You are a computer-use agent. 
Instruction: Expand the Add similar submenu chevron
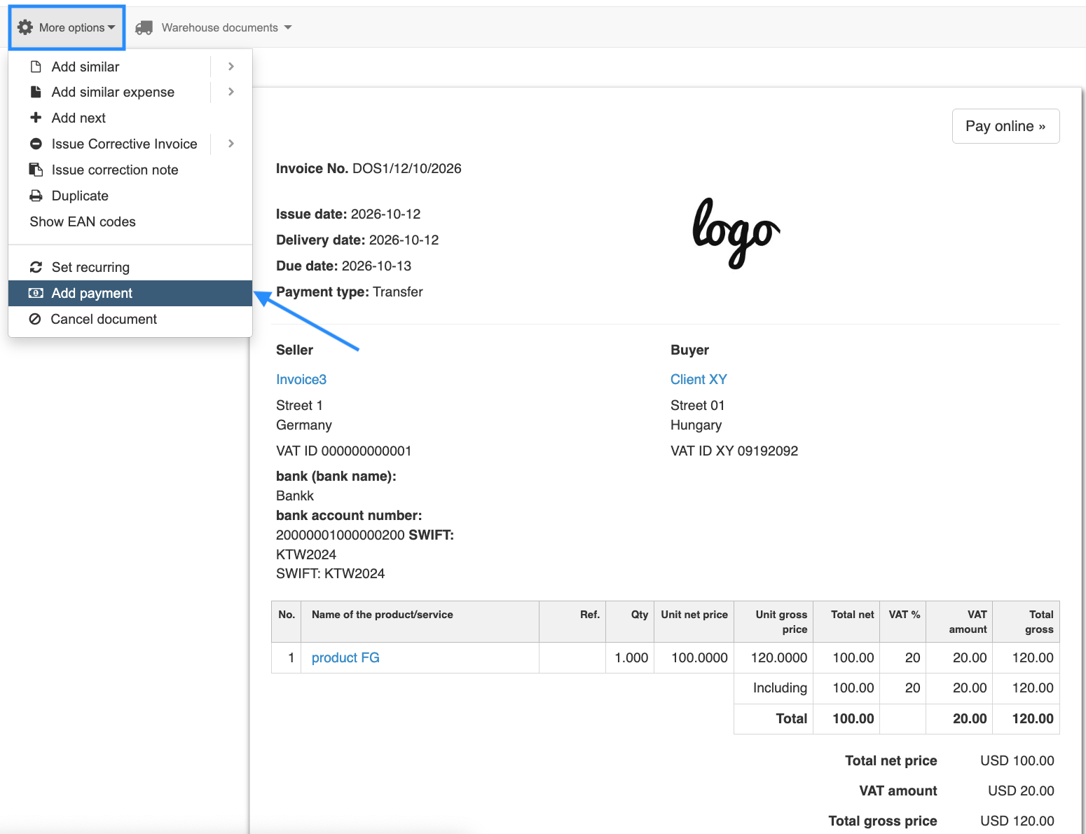click(x=231, y=67)
